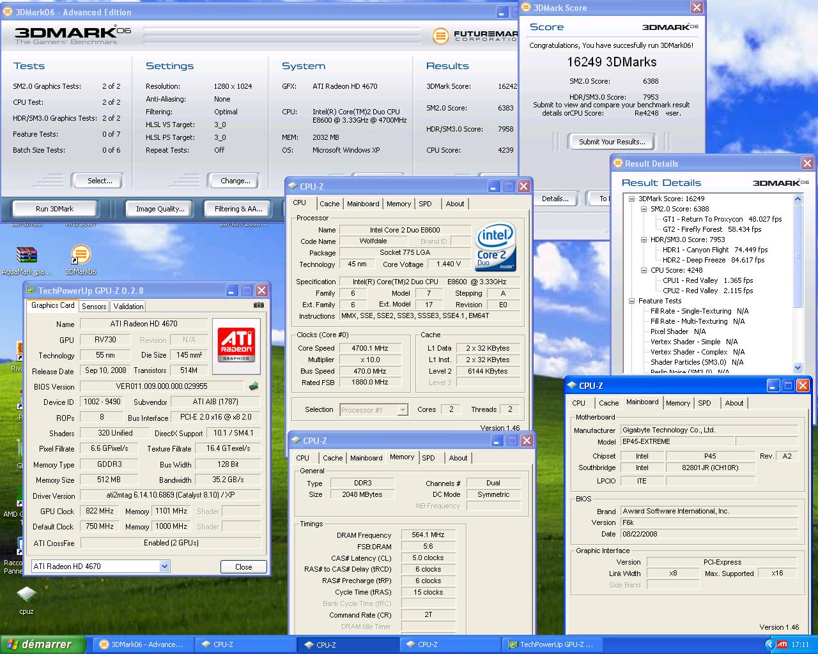Click the Result Details window title icon
818x654 pixels.
(x=618, y=163)
